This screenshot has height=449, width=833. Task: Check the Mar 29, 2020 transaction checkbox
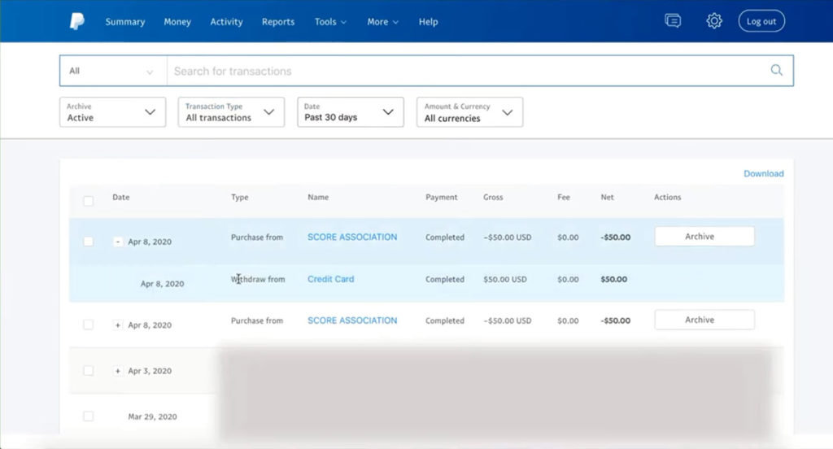tap(89, 416)
